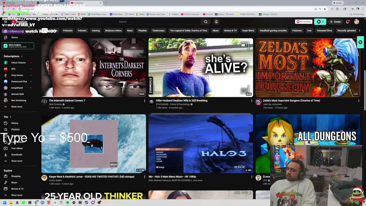Select the News filter chip
The width and height of the screenshot is (366, 206).
pyautogui.click(x=130, y=31)
